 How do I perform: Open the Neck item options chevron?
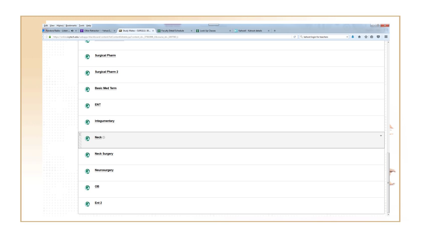(x=104, y=137)
